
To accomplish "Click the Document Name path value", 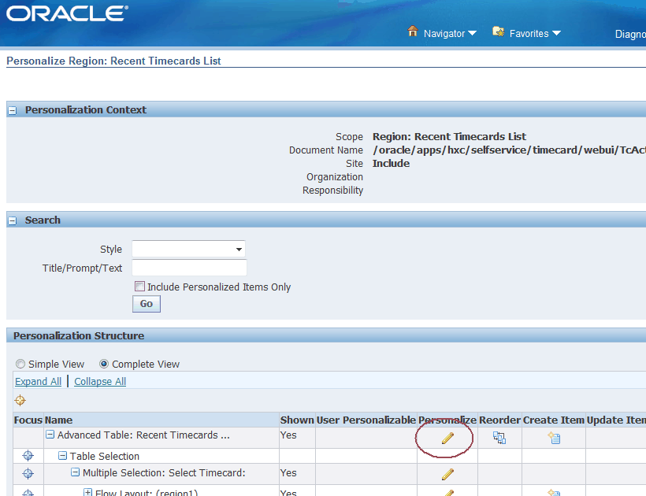I will click(x=509, y=150).
